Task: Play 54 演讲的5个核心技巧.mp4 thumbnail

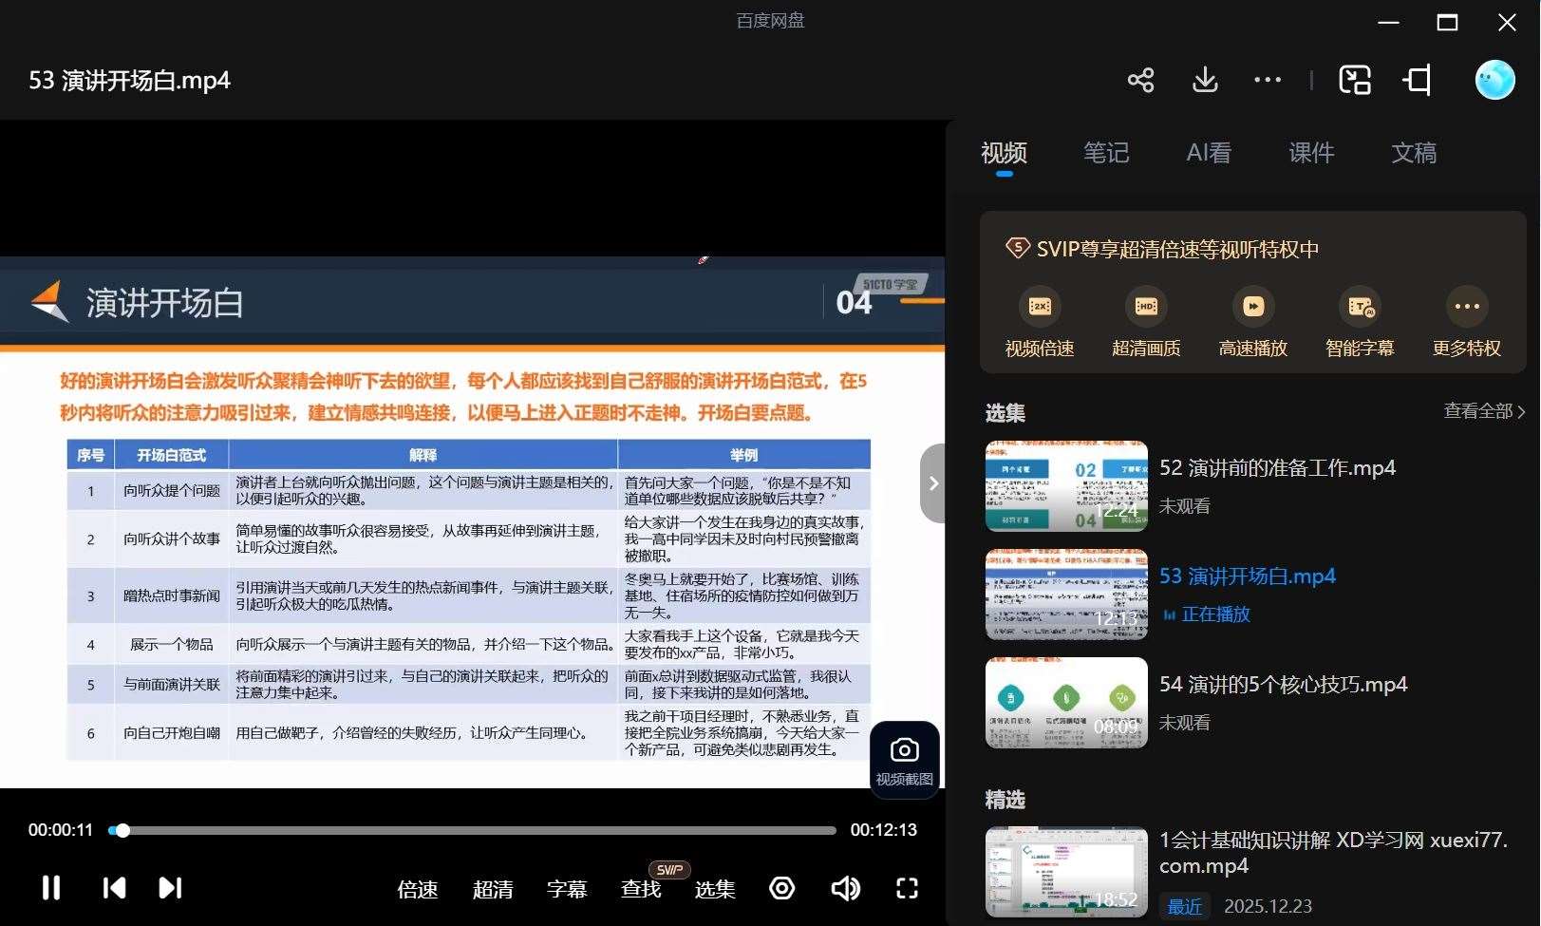Action: pos(1065,703)
